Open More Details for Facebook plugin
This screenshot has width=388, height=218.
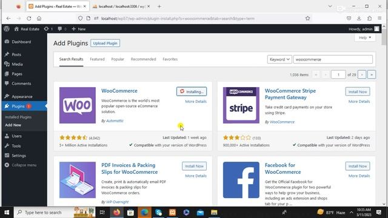pos(359,176)
